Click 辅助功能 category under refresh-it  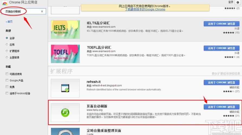click(x=234, y=87)
